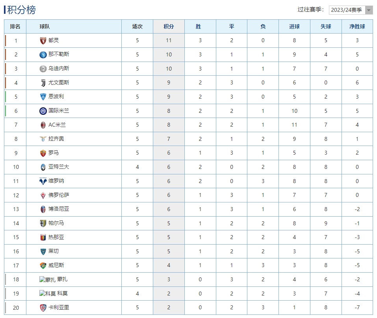This screenshot has width=377, height=318.
Task: Click the Genoa (热那亚) crest icon
Action: pos(43,238)
